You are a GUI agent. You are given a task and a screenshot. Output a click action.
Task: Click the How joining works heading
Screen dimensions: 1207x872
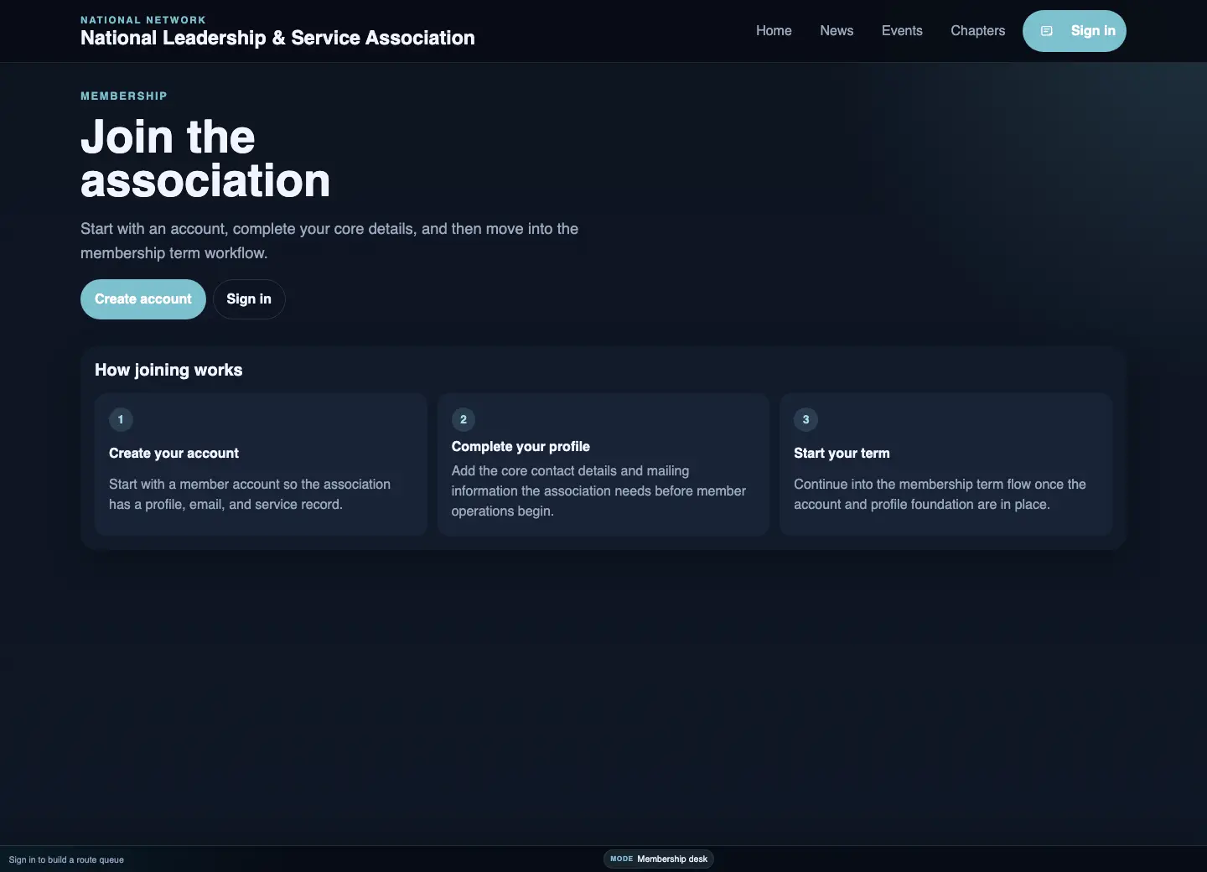click(168, 370)
